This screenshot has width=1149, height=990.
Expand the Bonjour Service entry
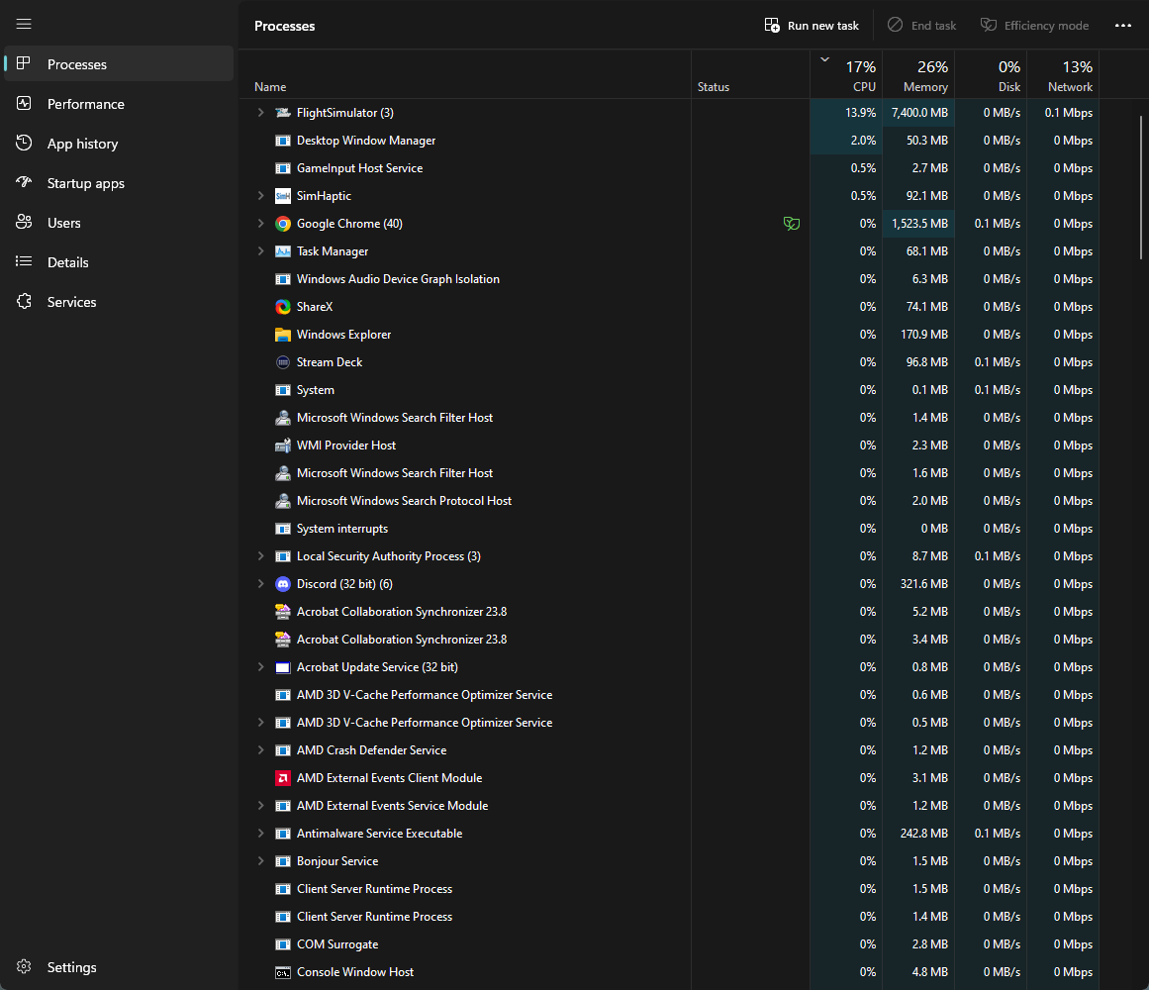[260, 861]
